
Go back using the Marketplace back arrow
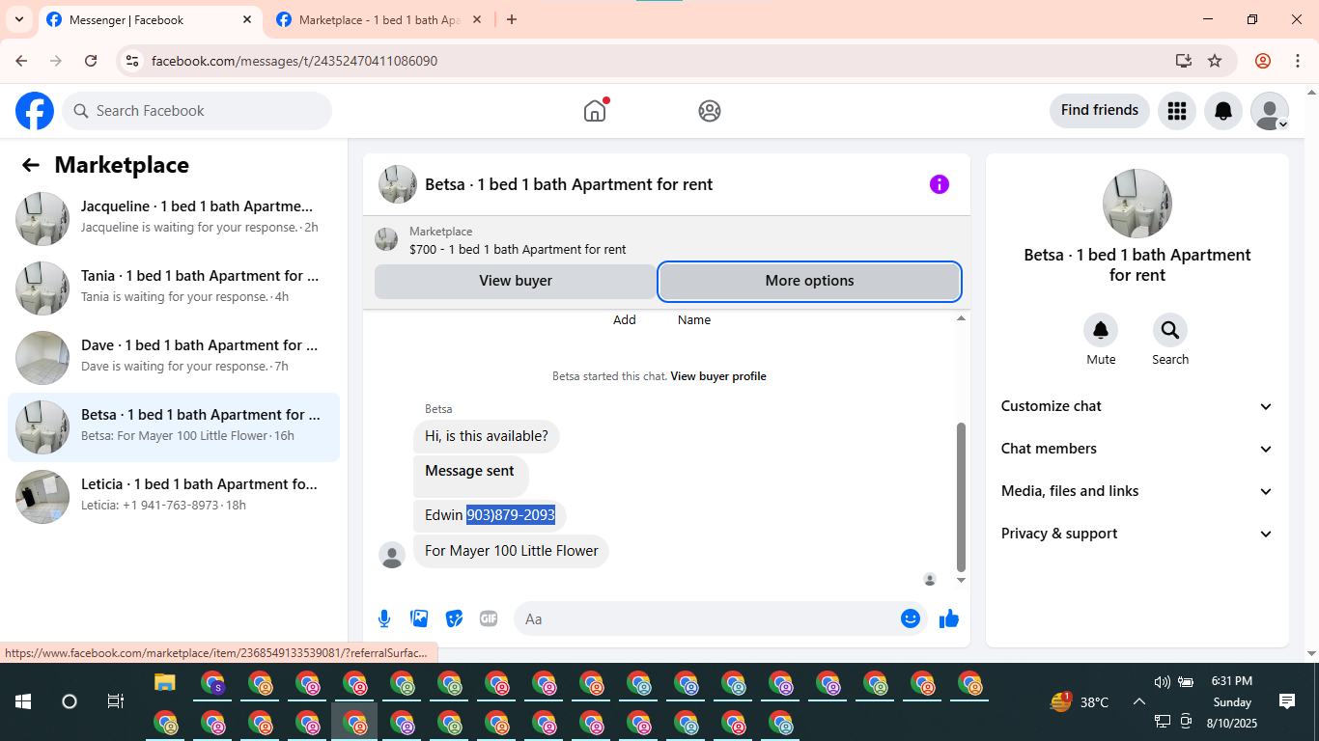pyautogui.click(x=31, y=165)
